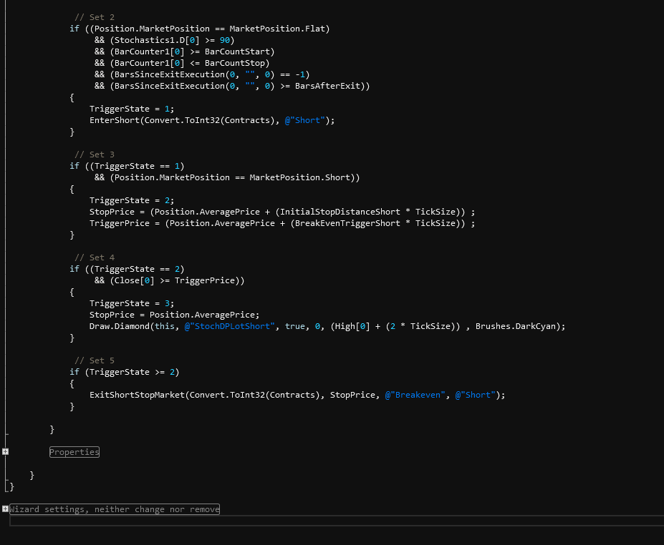The width and height of the screenshot is (664, 545).
Task: Click 'if (TriggerState >= 2)' statement
Action: coord(125,372)
